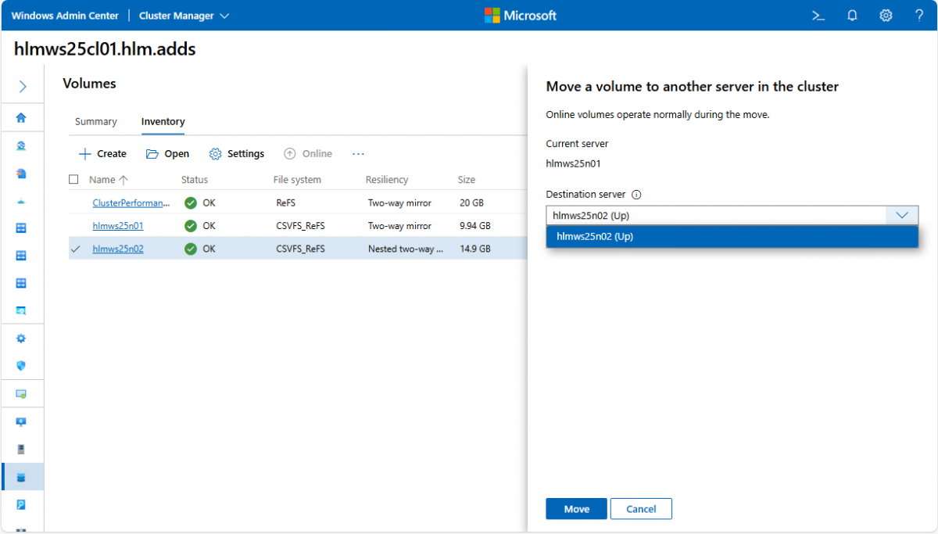Viewport: 938px width, 534px height.
Task: Click the selected Volumes icon in sidebar
Action: click(21, 477)
